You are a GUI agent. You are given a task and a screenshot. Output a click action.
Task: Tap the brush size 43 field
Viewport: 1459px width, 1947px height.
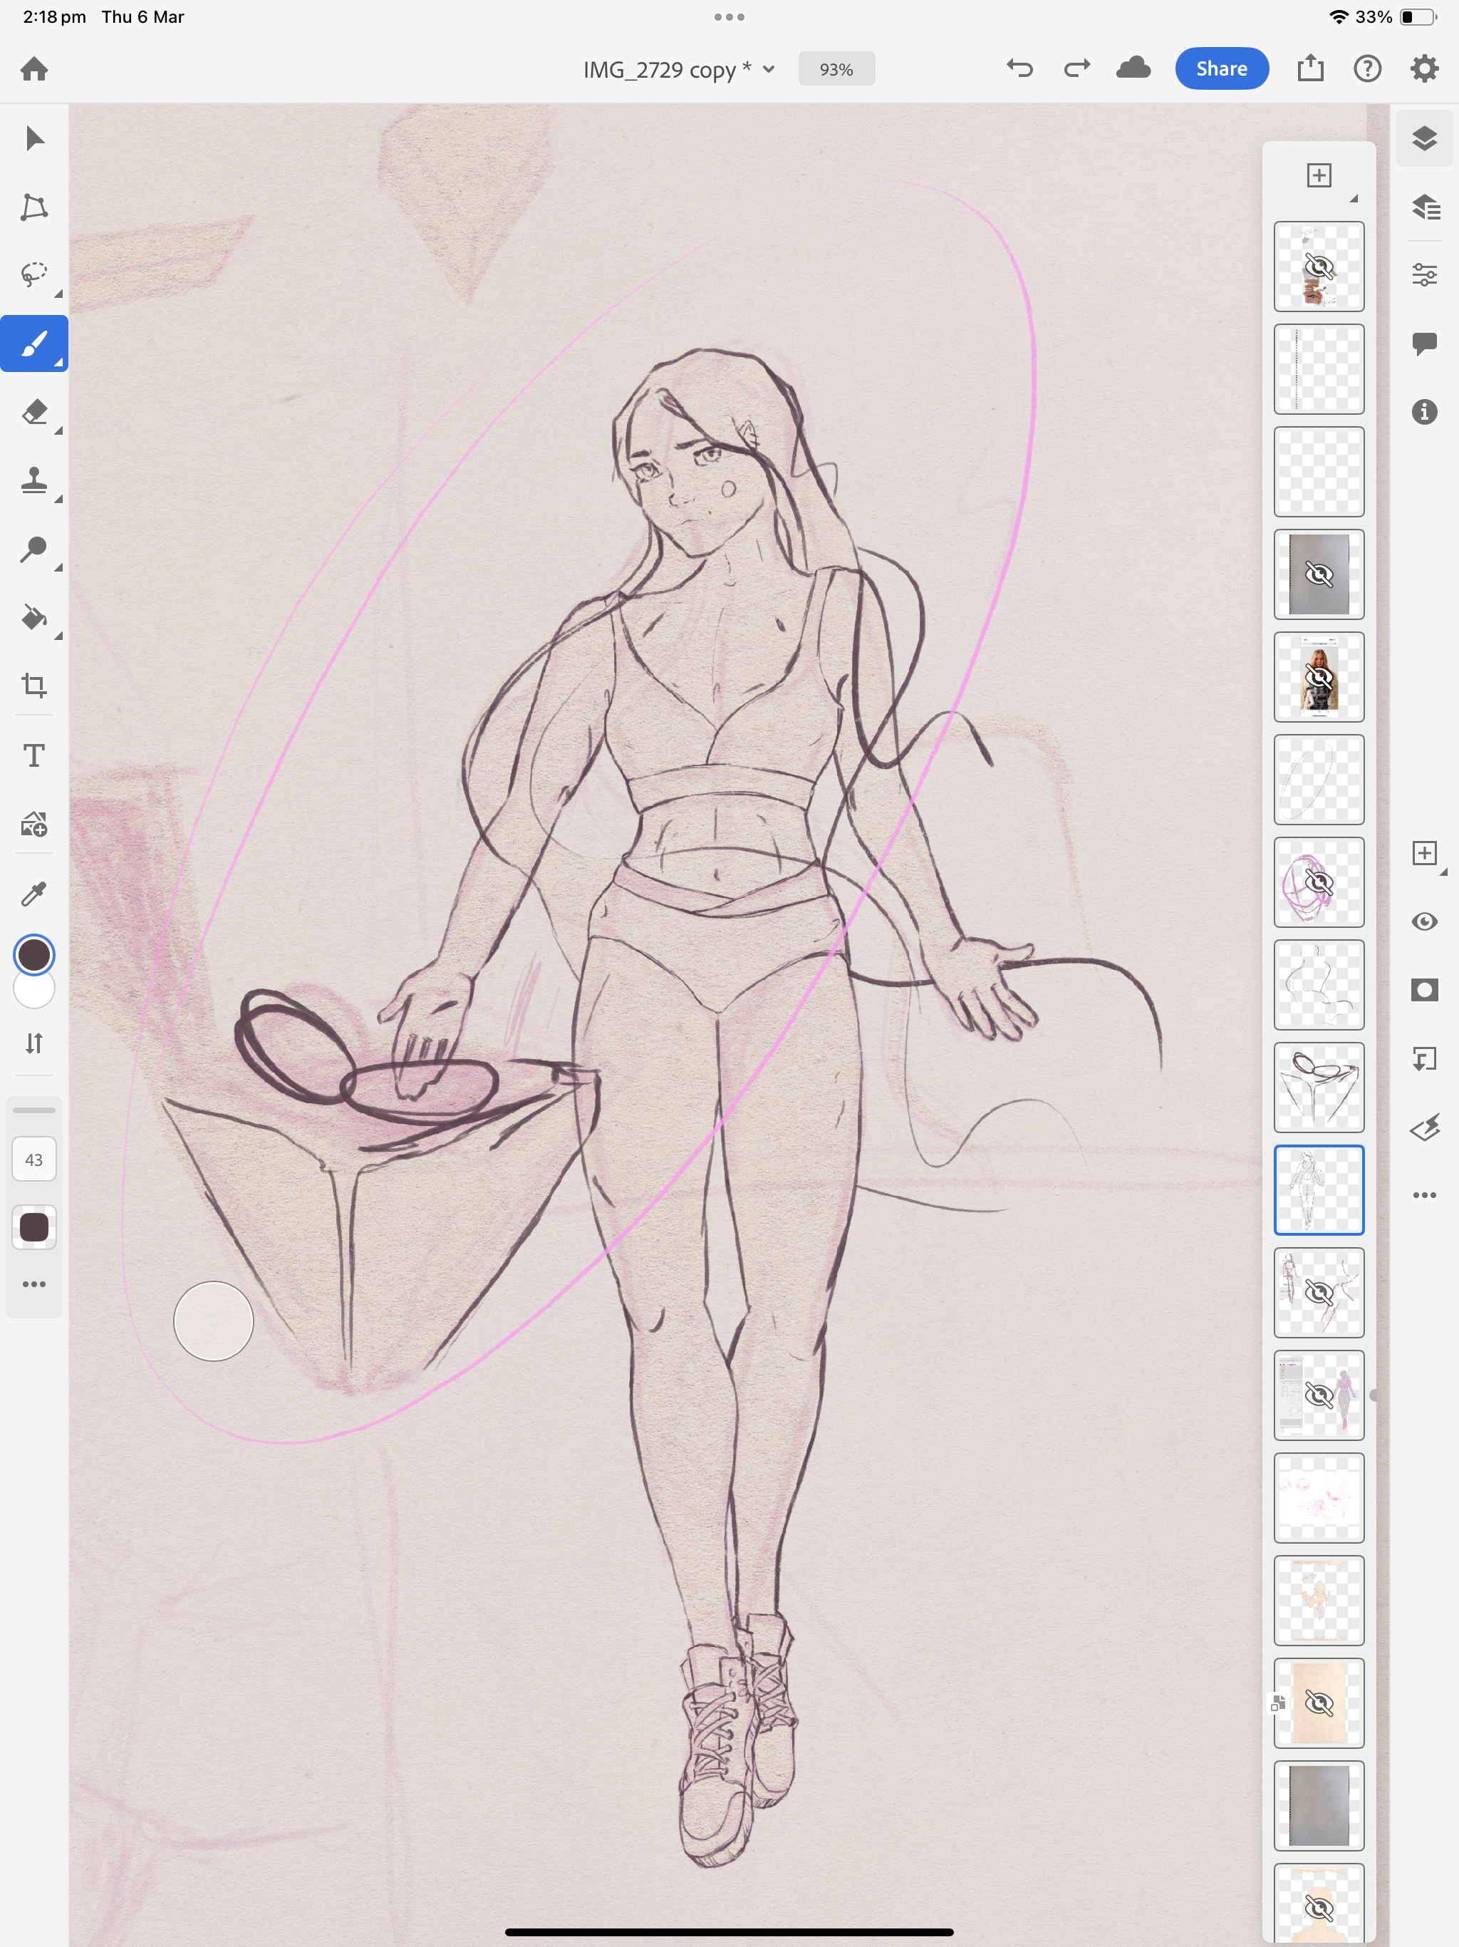(33, 1160)
